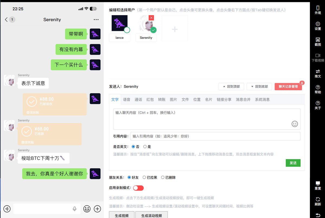This screenshot has width=325, height=218.
Task: Tap the plus attachments icon in chat bar
Action: point(97,209)
